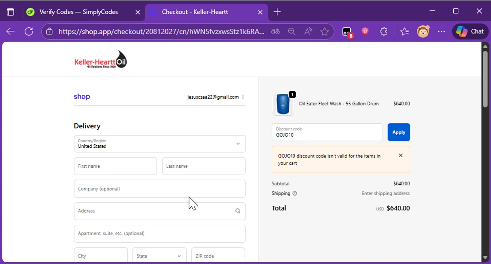Add this page to favorites star

click(324, 31)
